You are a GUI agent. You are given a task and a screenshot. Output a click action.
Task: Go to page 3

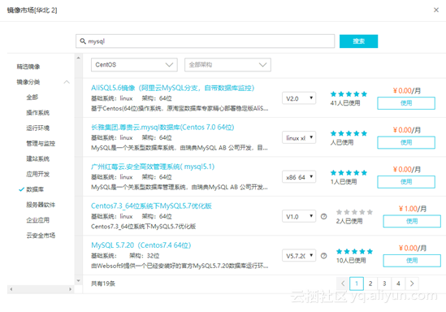point(384,284)
